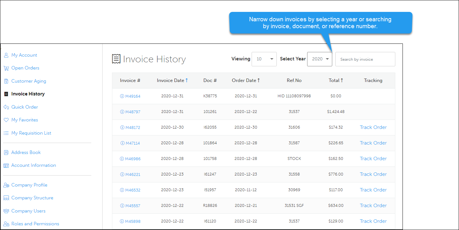The width and height of the screenshot is (459, 230).
Task: Click the $1,424.48 total
Action: [x=336, y=112]
